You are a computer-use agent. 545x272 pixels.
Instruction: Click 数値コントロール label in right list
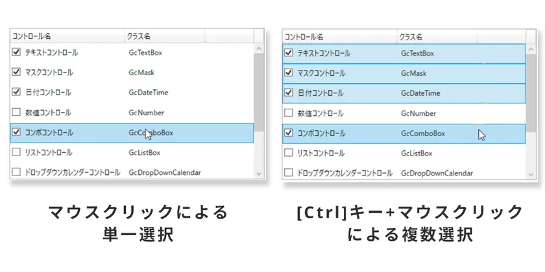click(321, 113)
